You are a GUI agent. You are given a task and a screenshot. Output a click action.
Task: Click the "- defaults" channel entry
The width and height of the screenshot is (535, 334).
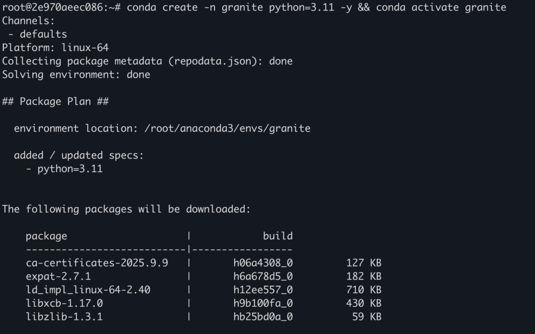(x=38, y=34)
